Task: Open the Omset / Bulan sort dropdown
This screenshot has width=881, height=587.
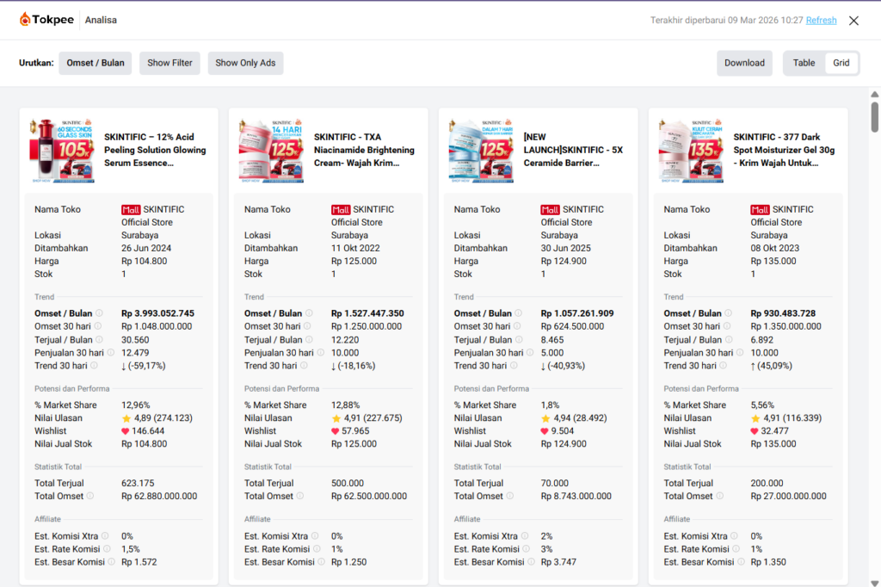Action: tap(95, 63)
